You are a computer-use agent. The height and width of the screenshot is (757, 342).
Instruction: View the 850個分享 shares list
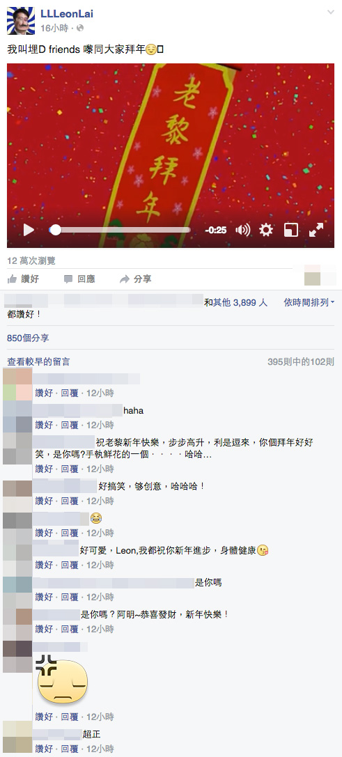click(28, 338)
